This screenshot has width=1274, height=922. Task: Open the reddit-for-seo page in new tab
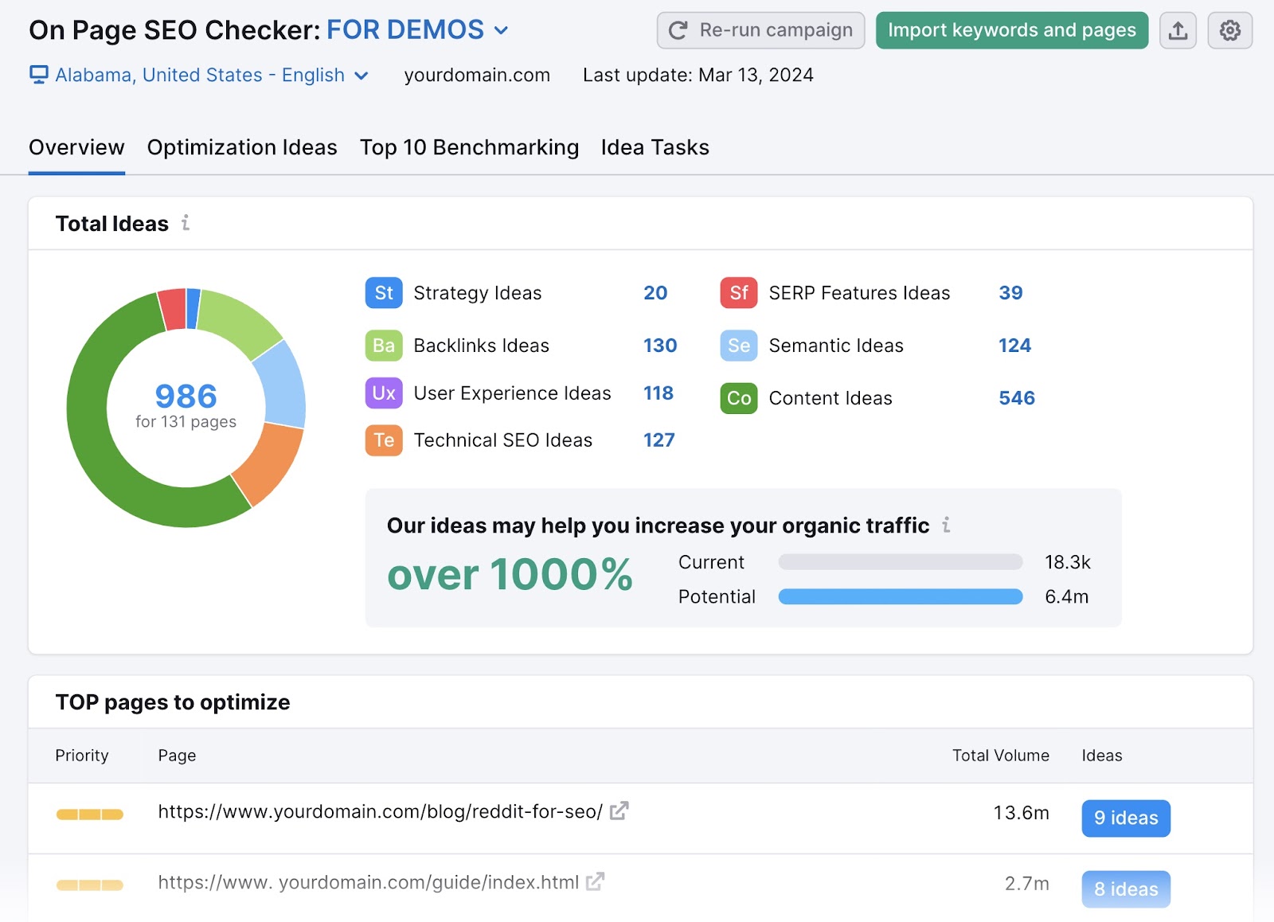point(619,811)
